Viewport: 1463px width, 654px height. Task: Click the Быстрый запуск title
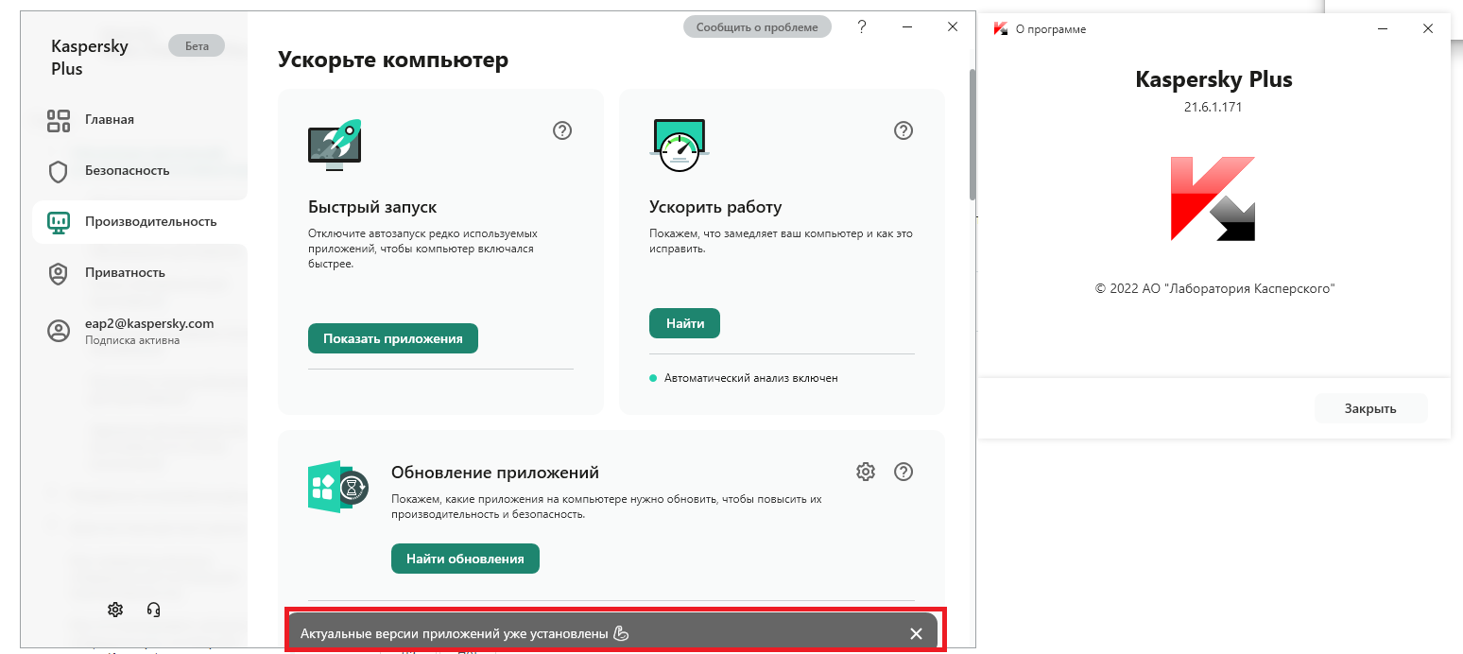click(x=372, y=207)
